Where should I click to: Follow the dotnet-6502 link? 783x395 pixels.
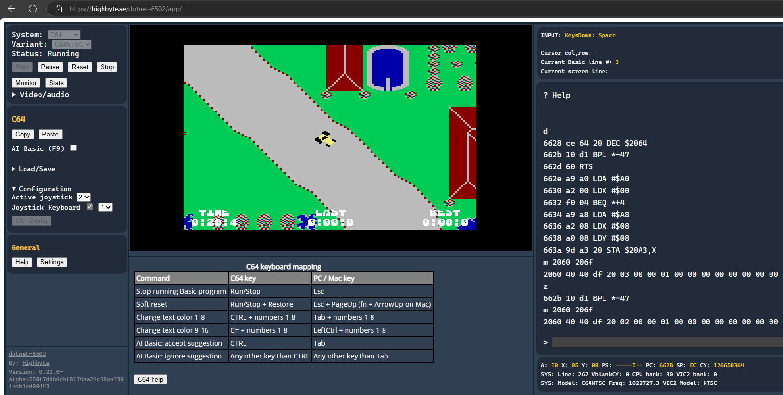tap(27, 354)
